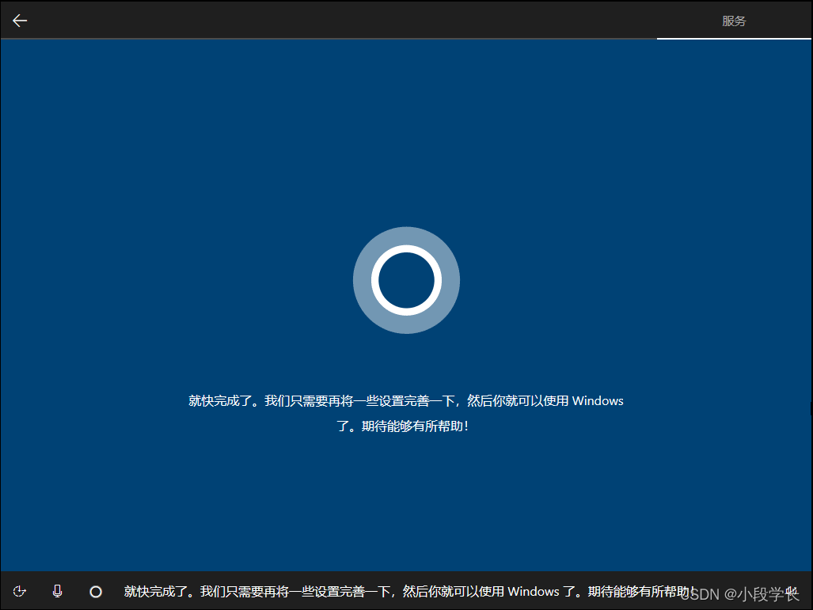Click the small Cortana circle in bottom bar

coord(95,591)
